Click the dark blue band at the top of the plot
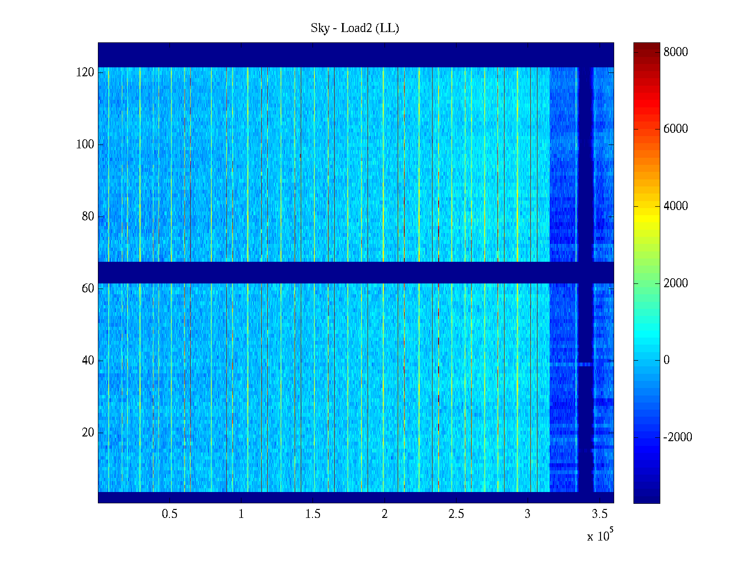This screenshot has height=565, width=753. [329, 55]
